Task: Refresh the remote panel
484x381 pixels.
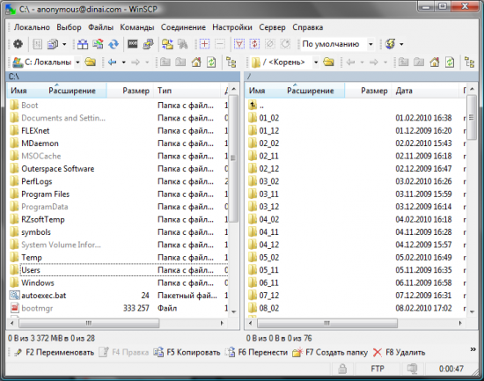Action: 450,62
